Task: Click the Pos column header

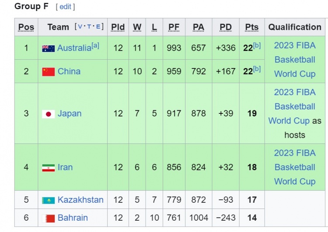Action: click(26, 27)
